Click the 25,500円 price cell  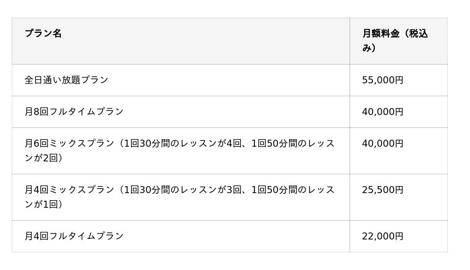point(382,190)
